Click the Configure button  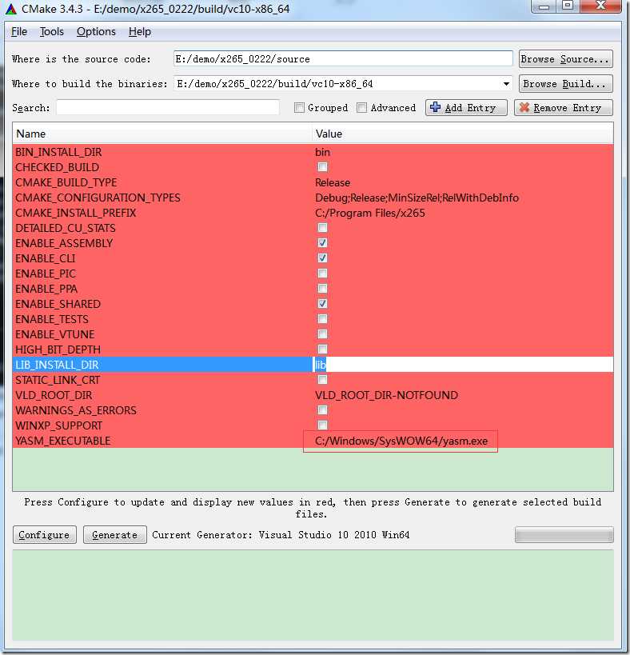(45, 535)
